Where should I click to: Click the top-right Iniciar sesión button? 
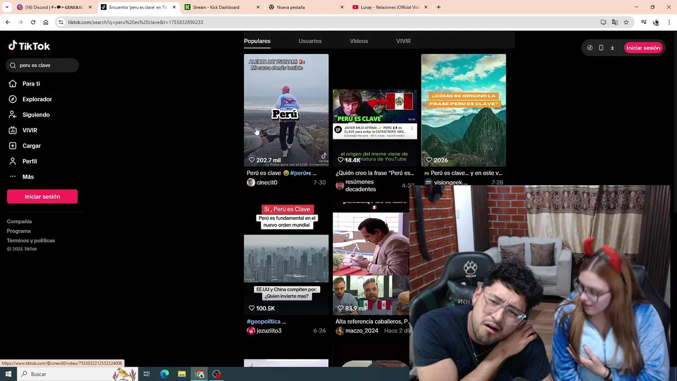(643, 48)
